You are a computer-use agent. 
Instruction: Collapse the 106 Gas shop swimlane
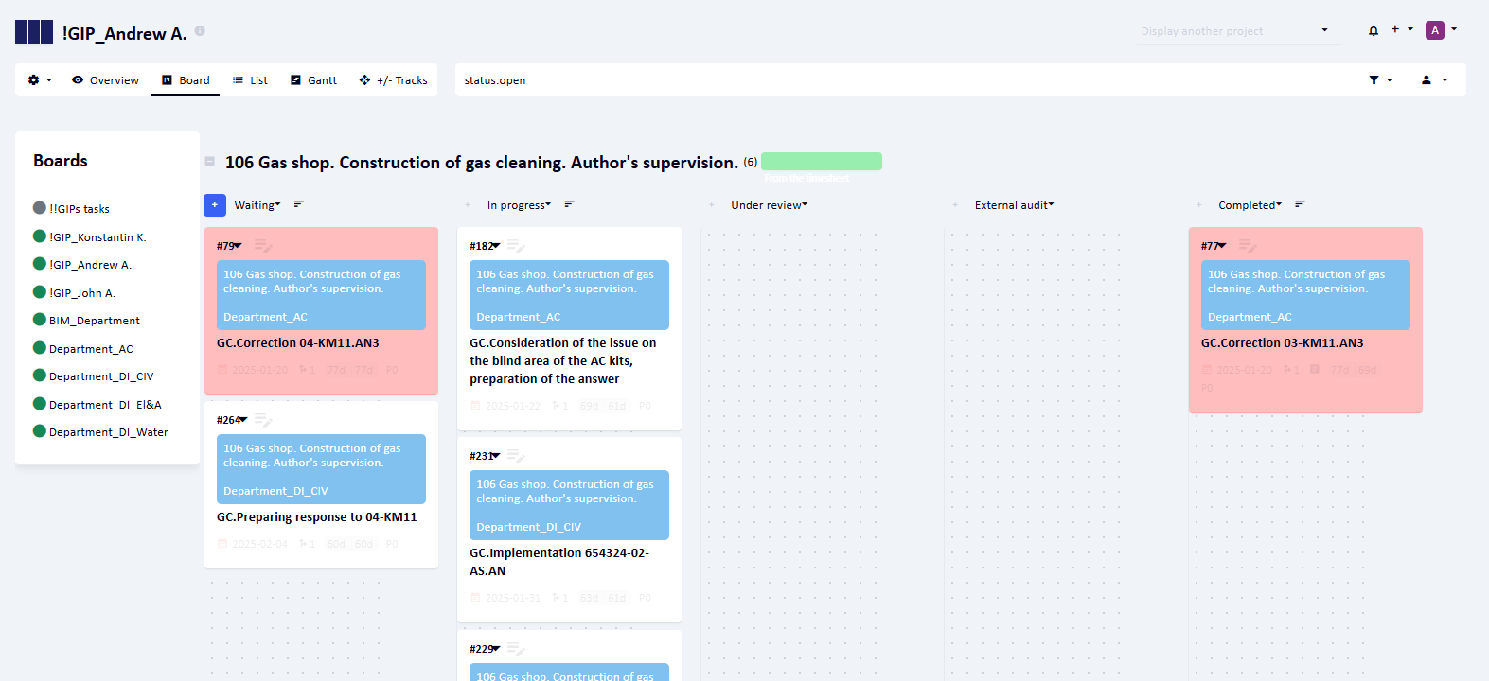click(210, 162)
